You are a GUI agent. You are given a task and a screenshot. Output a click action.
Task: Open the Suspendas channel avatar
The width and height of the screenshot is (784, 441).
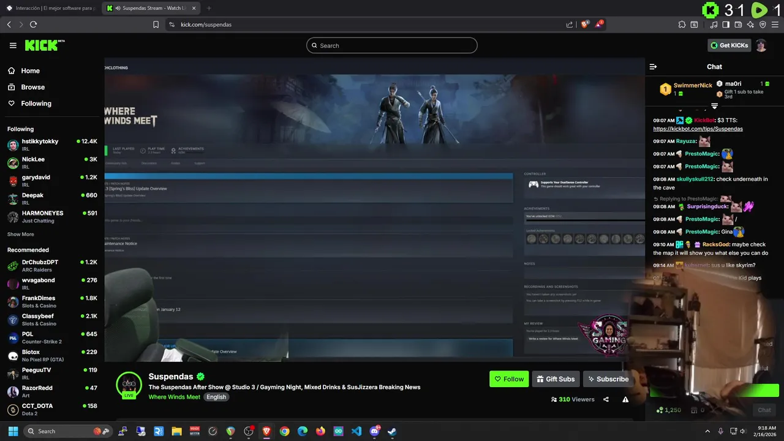coord(129,385)
